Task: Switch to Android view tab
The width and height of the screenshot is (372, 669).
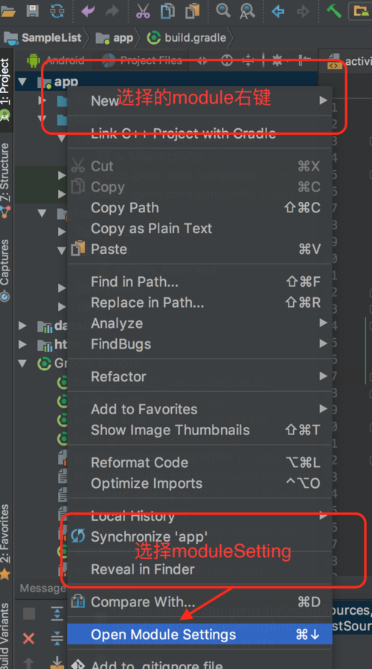Action: [x=56, y=60]
